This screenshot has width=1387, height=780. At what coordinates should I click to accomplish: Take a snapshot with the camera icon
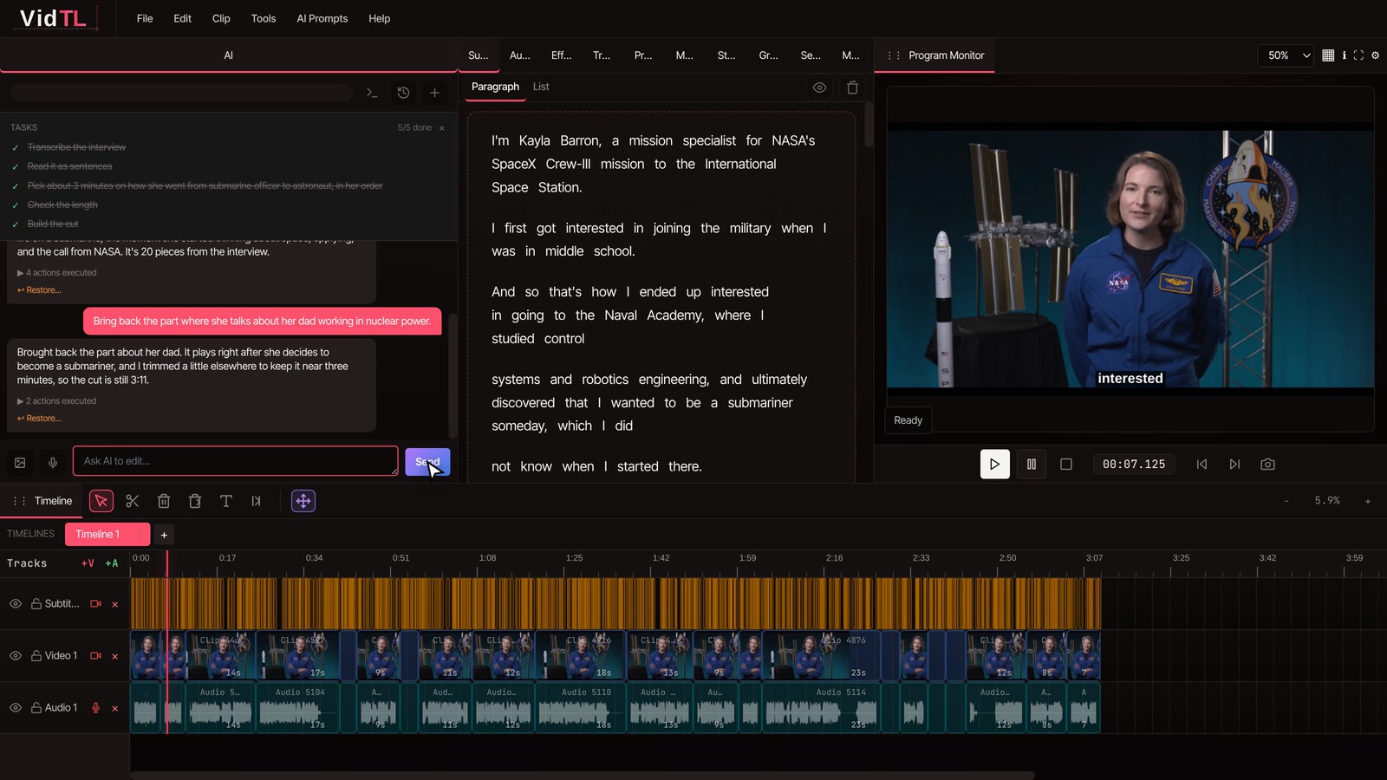point(1267,465)
